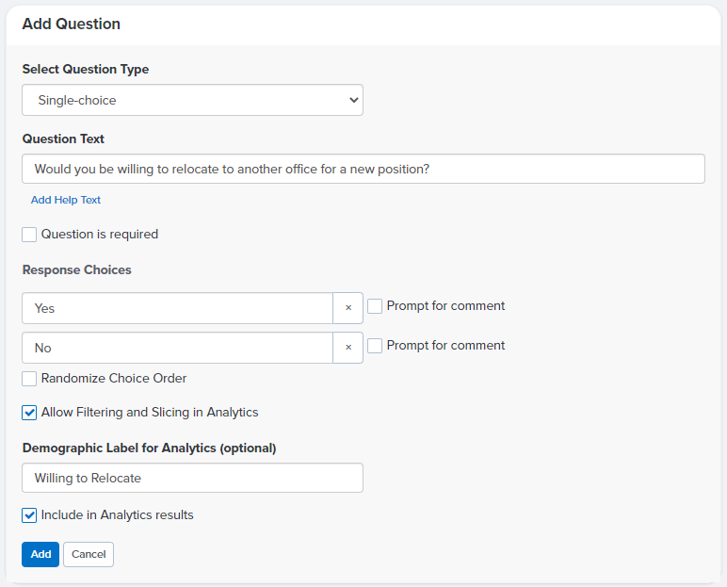This screenshot has width=727, height=587.
Task: Click into the No response choice field
Action: [x=178, y=348]
